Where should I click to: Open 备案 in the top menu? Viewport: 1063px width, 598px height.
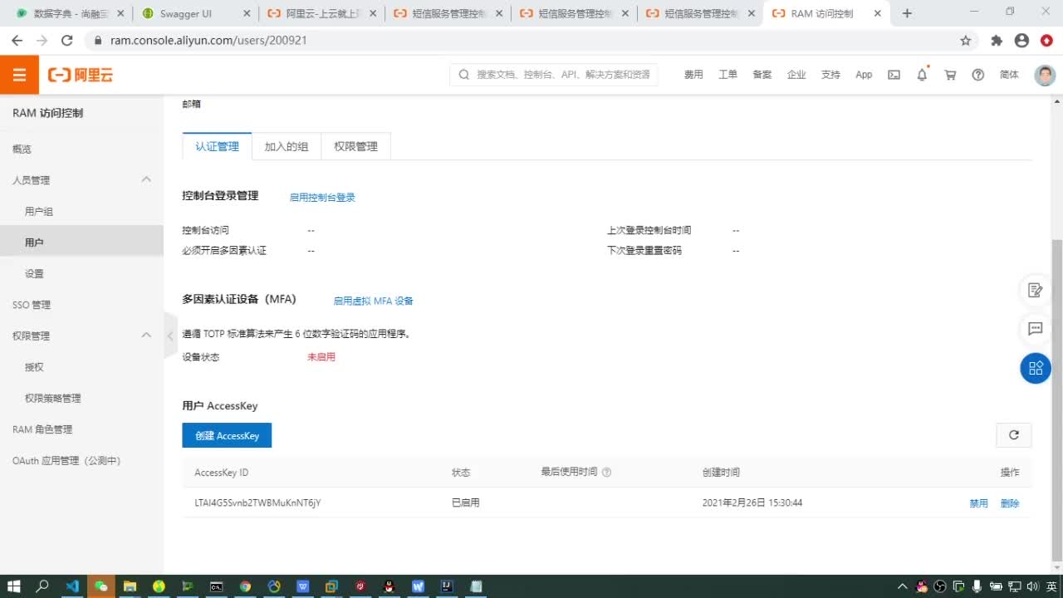(x=762, y=75)
